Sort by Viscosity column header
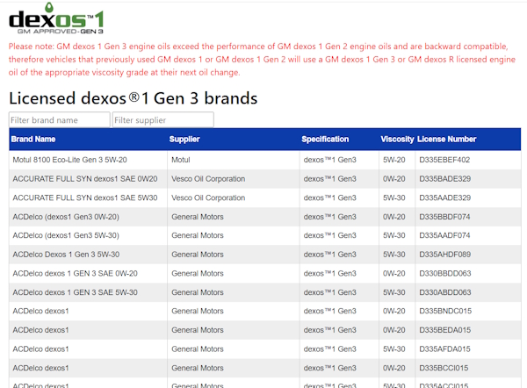 tap(397, 139)
